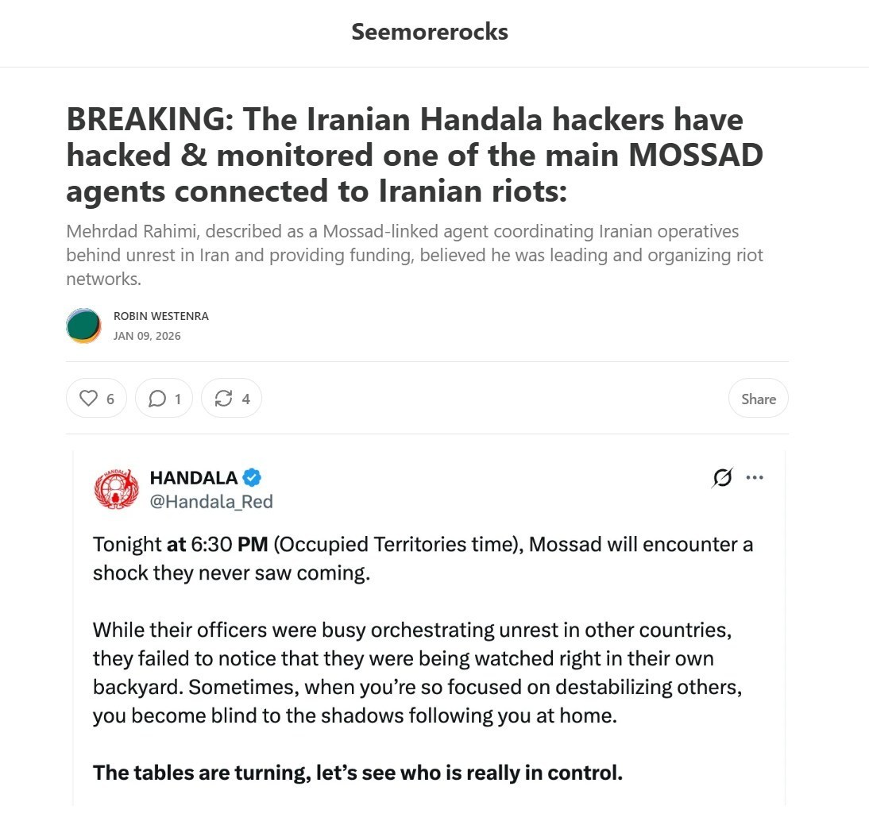Click the Share button
869x829 pixels.
[758, 399]
